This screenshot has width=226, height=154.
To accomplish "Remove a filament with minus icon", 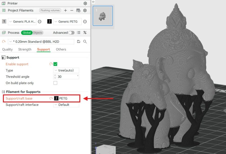I will pyautogui.click(x=72, y=10).
